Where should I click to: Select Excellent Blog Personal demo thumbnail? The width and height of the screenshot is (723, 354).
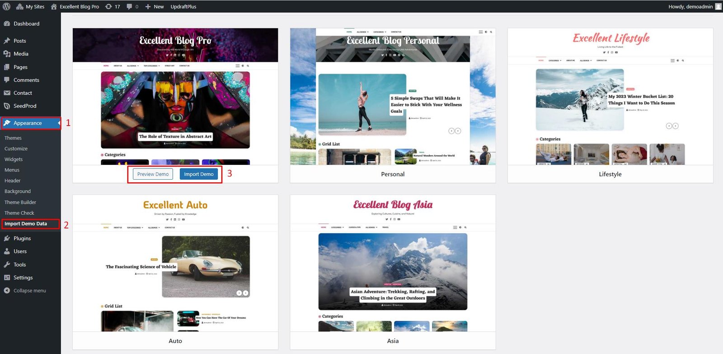pyautogui.click(x=393, y=97)
